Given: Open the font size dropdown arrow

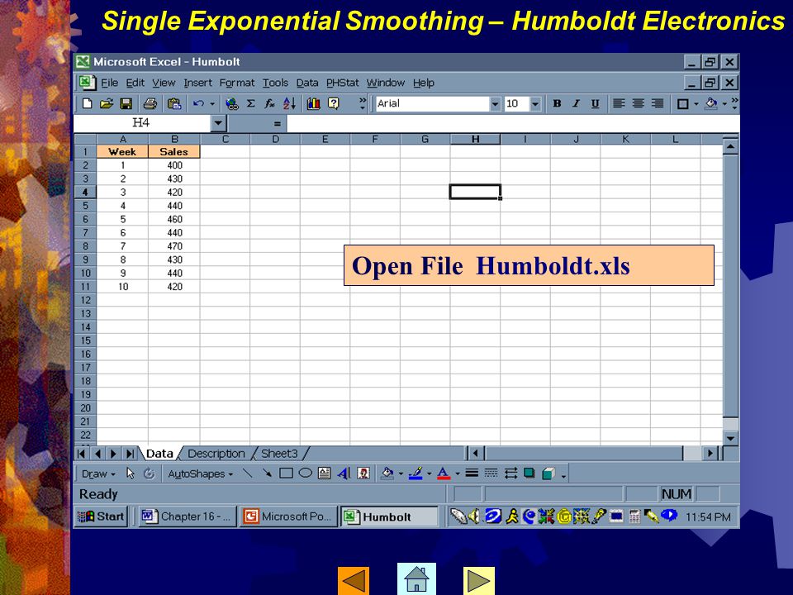Looking at the screenshot, I should [535, 104].
